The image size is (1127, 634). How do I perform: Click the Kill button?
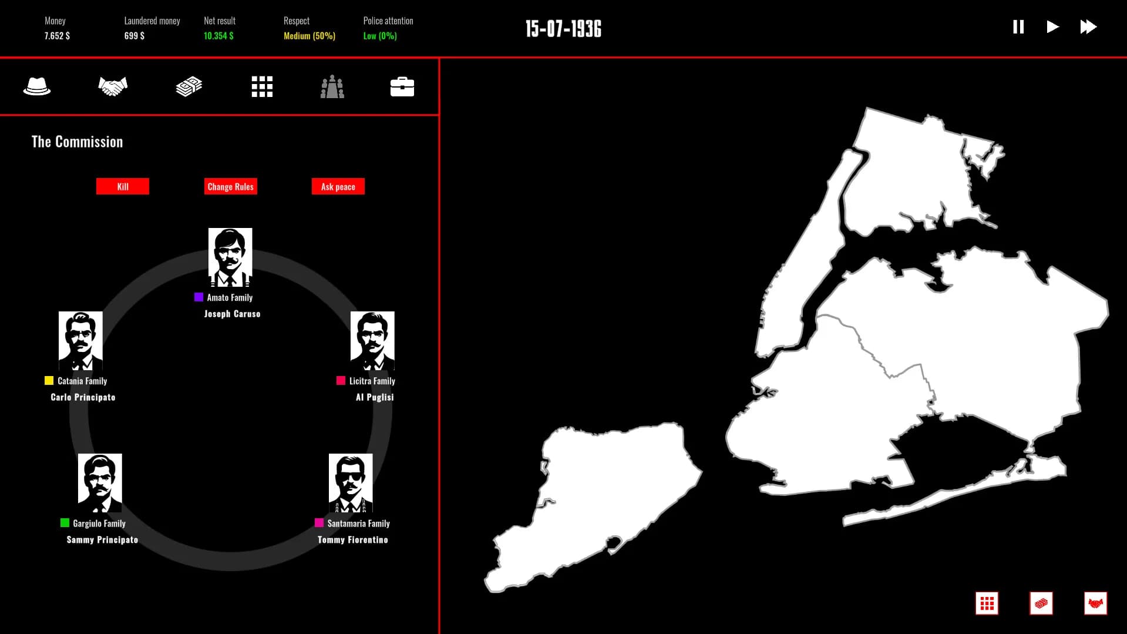coord(123,186)
